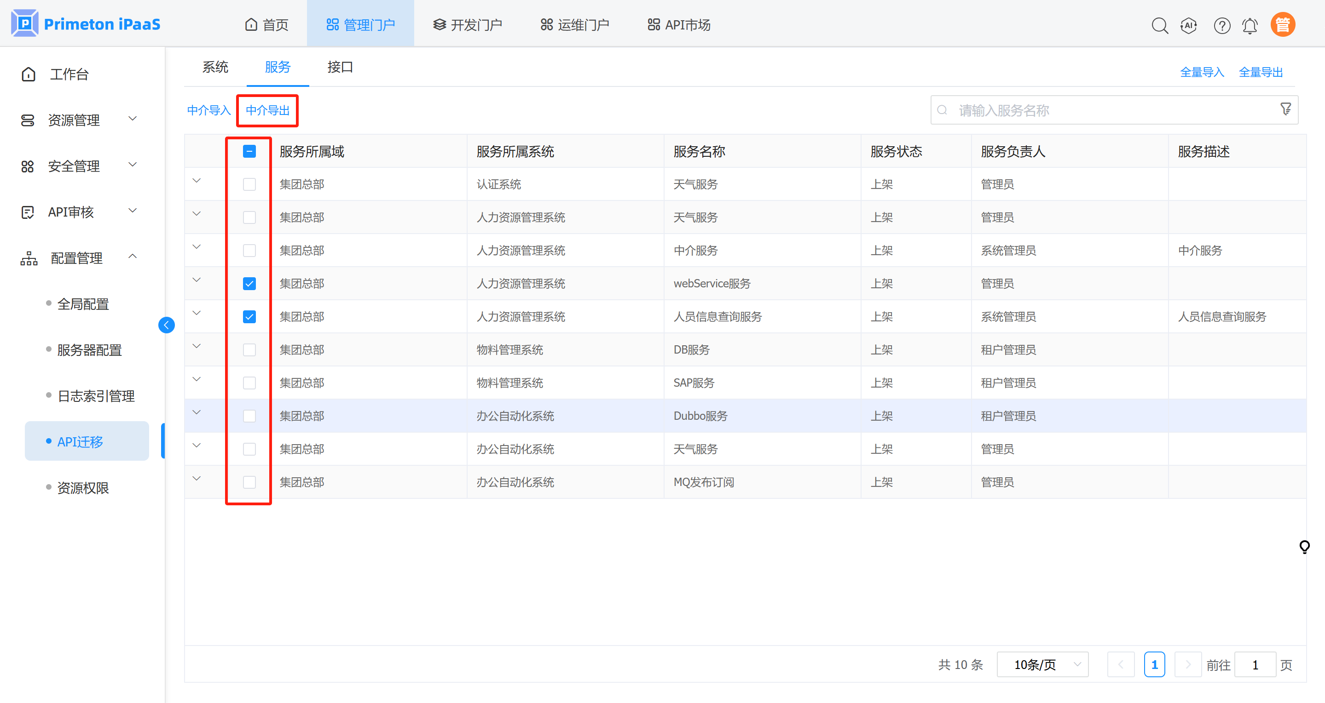The image size is (1325, 703).
Task: Click the filter funnel icon in search box
Action: [1285, 109]
